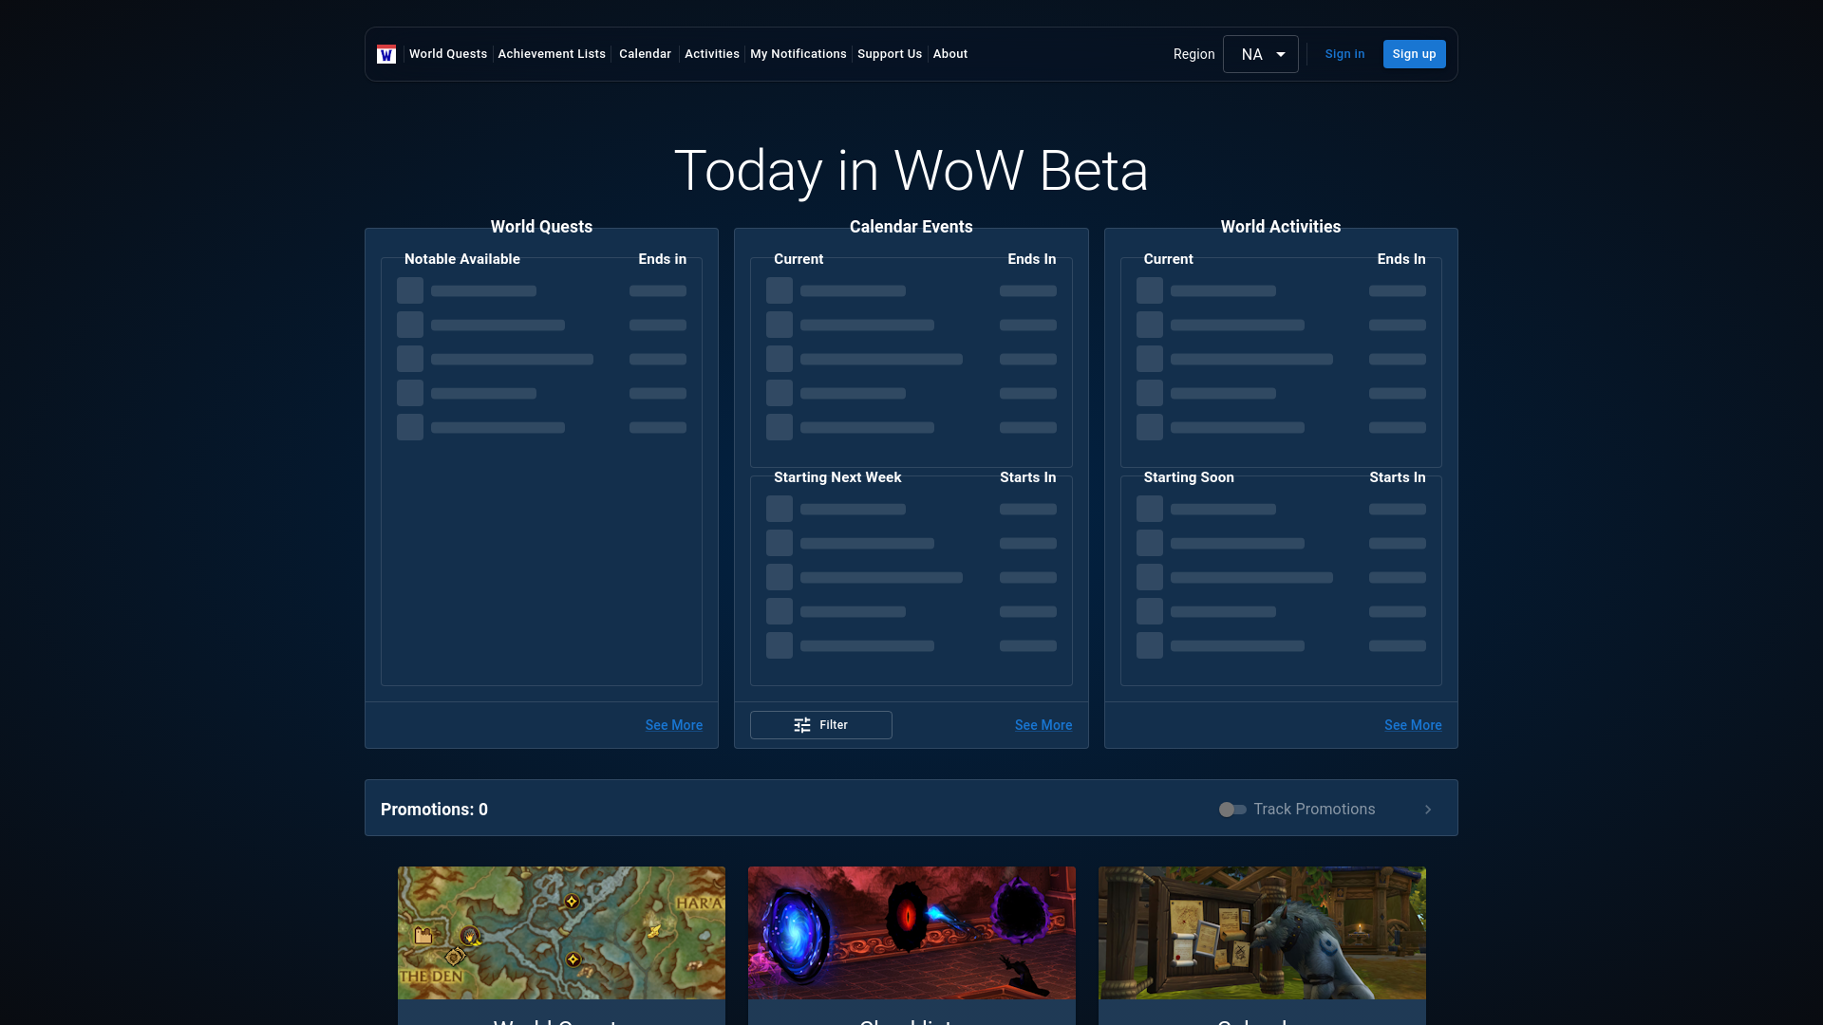Click See More under Calendar Events
Image resolution: width=1823 pixels, height=1025 pixels.
[x=1043, y=725]
